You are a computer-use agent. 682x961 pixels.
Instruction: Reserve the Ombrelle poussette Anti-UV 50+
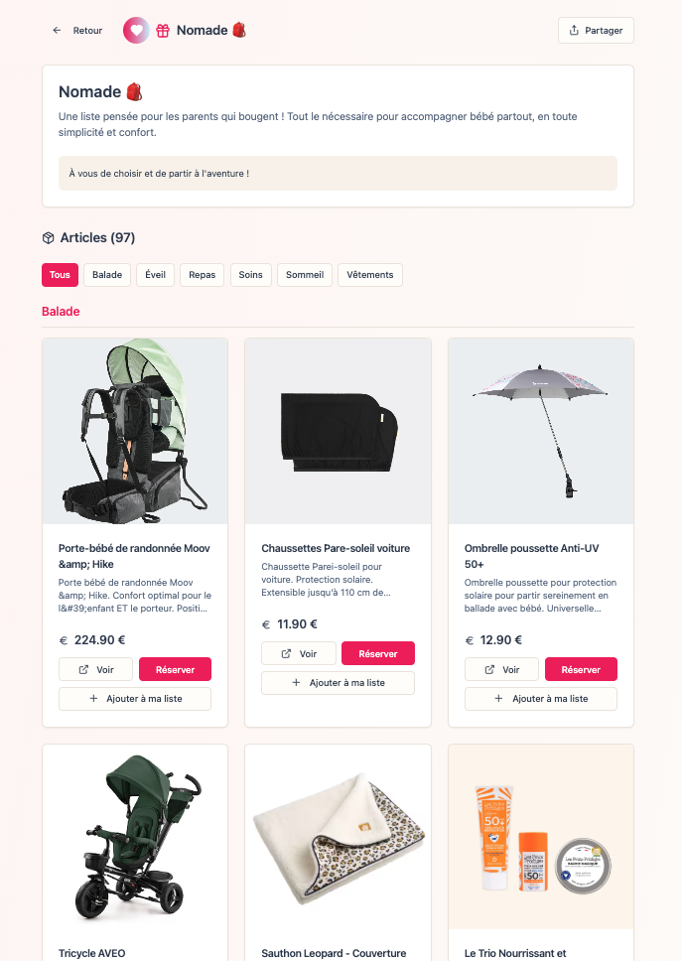point(581,669)
